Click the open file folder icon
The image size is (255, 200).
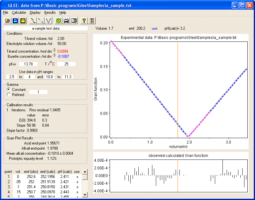(x=7, y=21)
